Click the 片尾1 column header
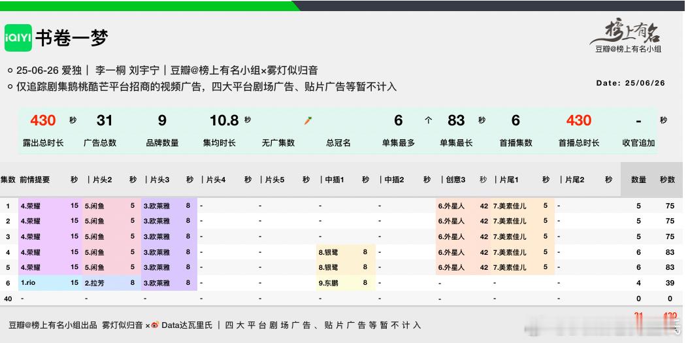 509,180
